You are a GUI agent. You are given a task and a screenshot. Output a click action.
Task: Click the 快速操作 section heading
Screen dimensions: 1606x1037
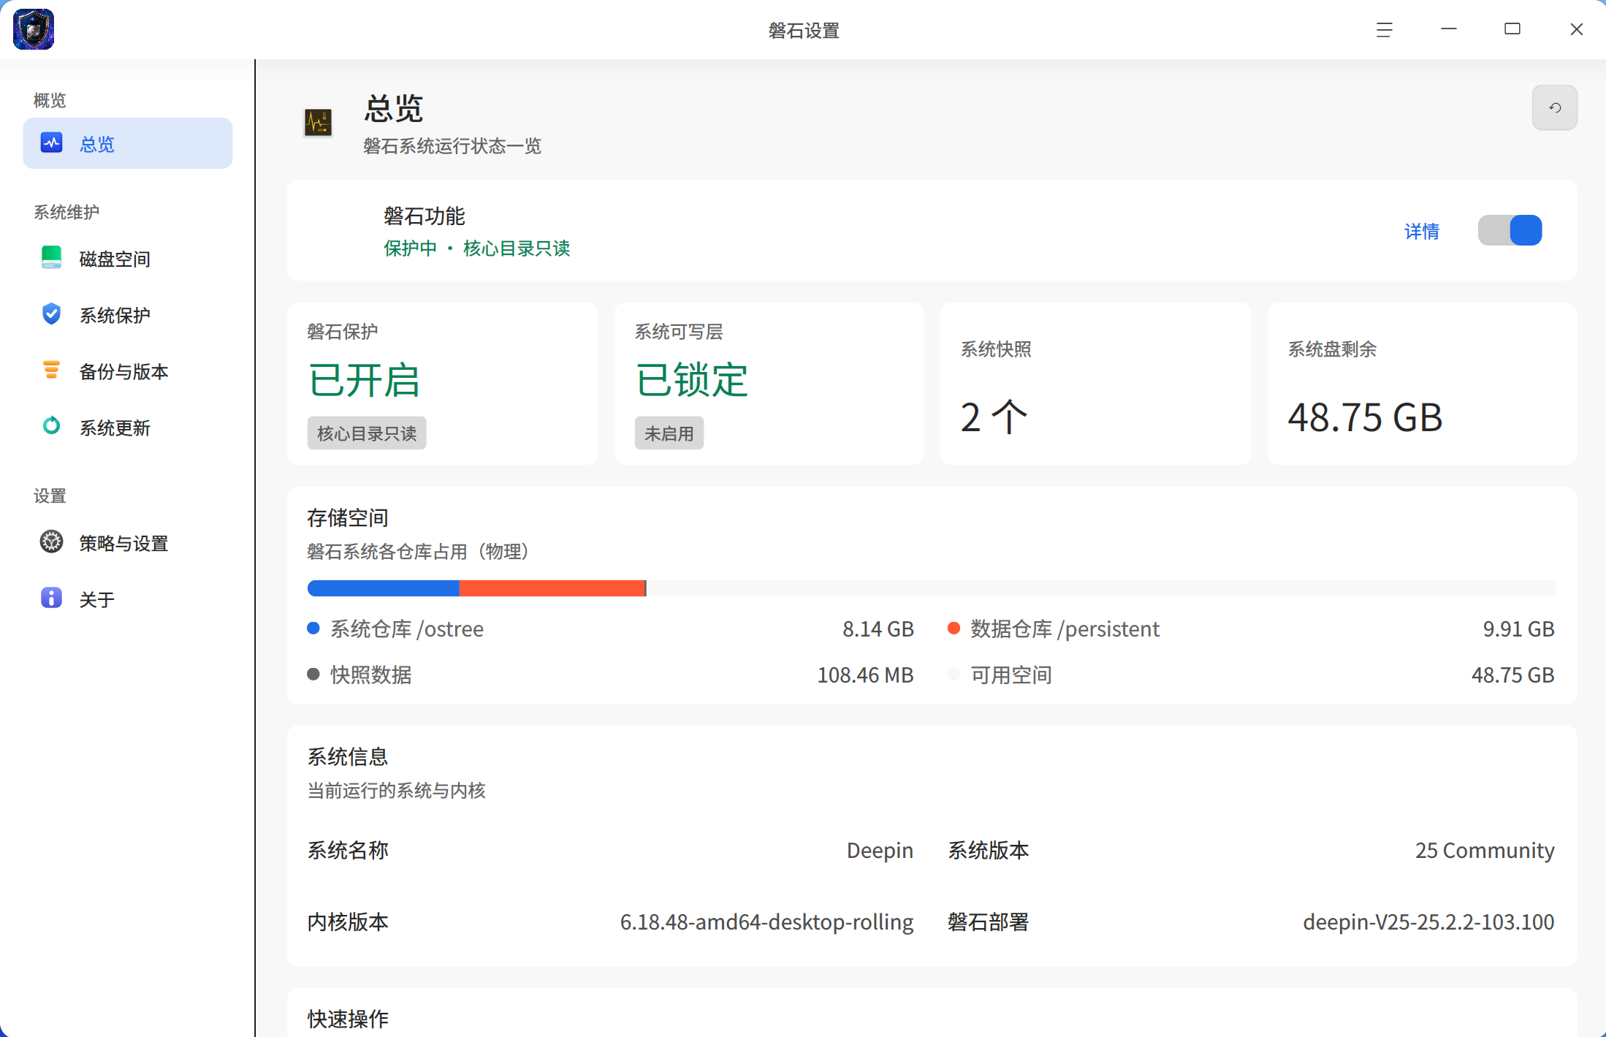tap(348, 1018)
